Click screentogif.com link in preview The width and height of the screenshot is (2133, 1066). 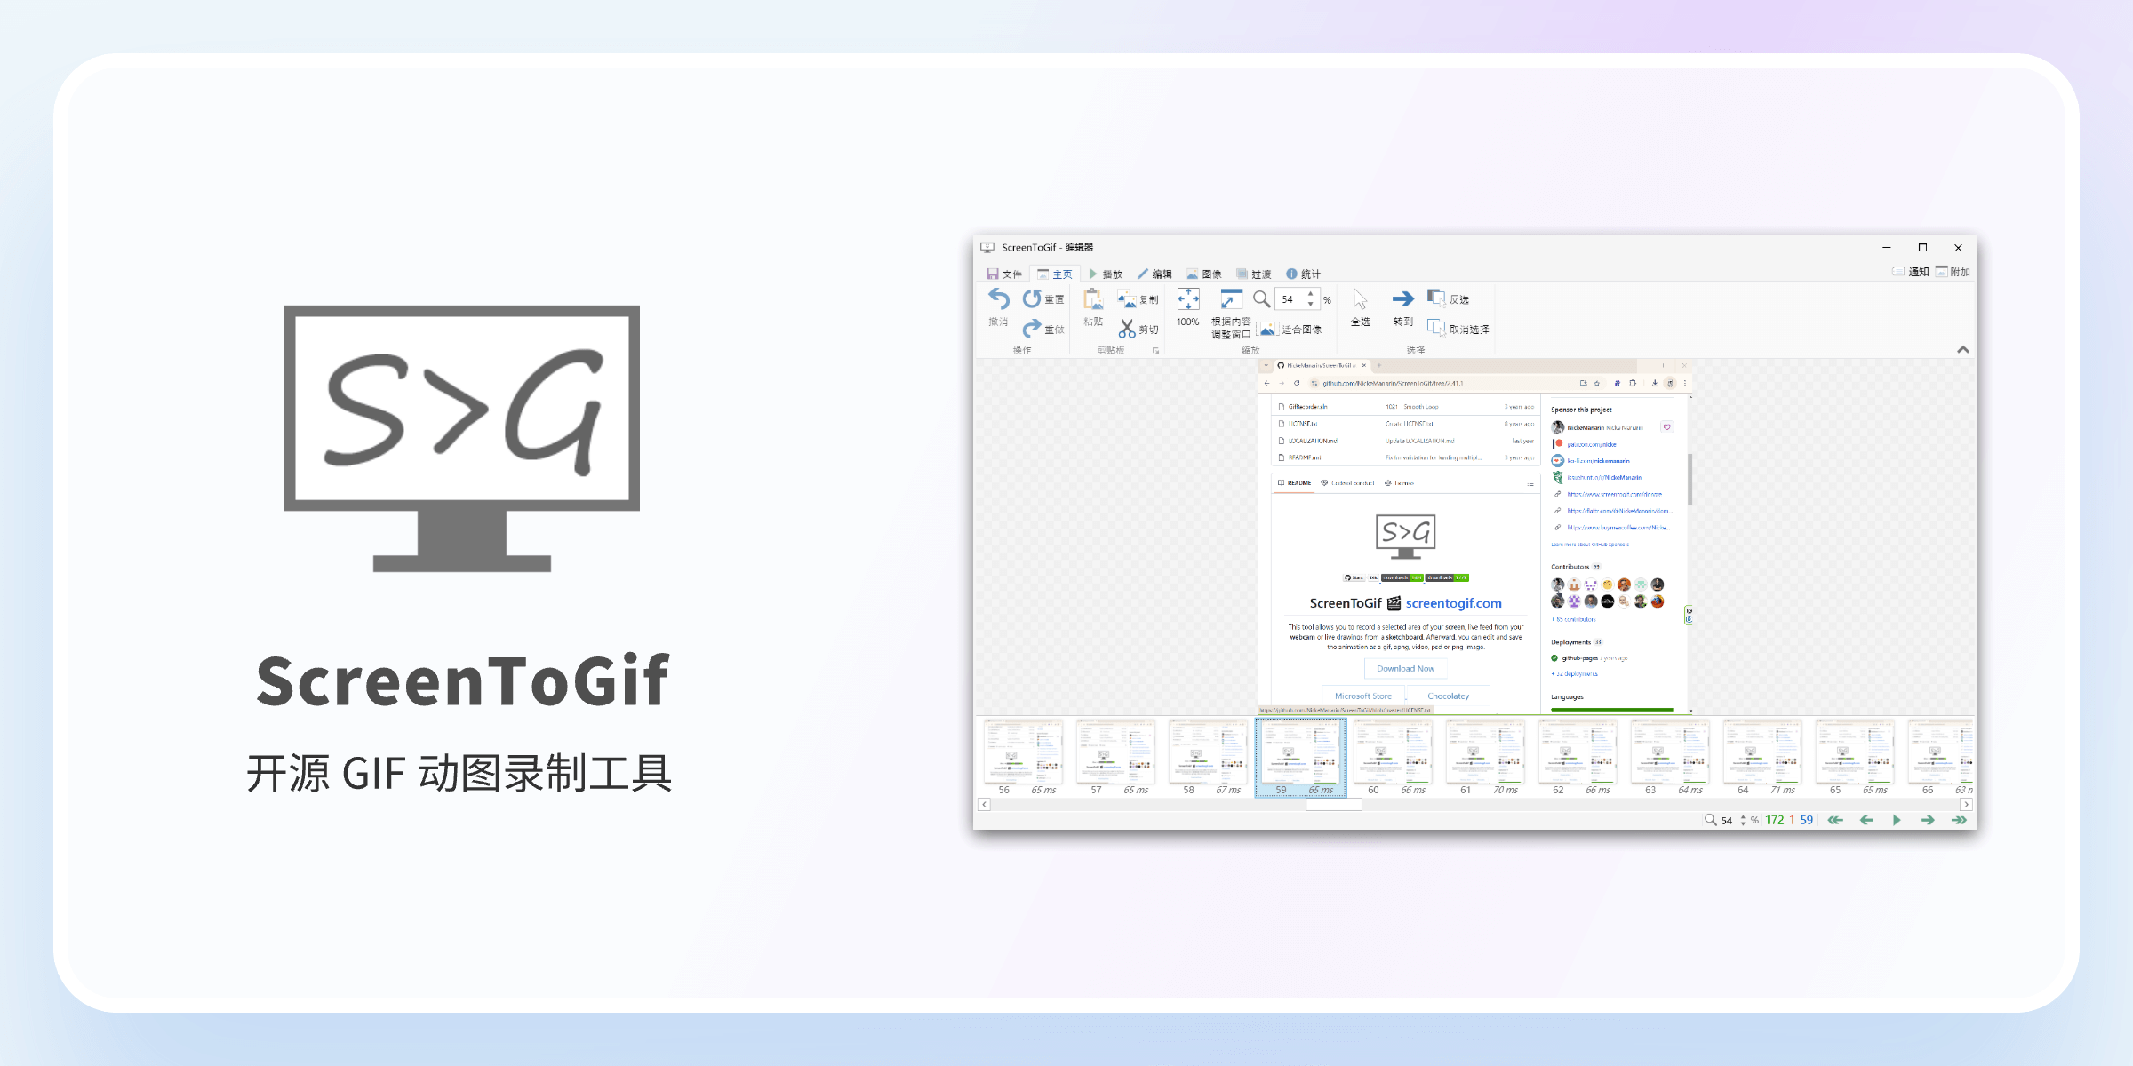pyautogui.click(x=1453, y=603)
